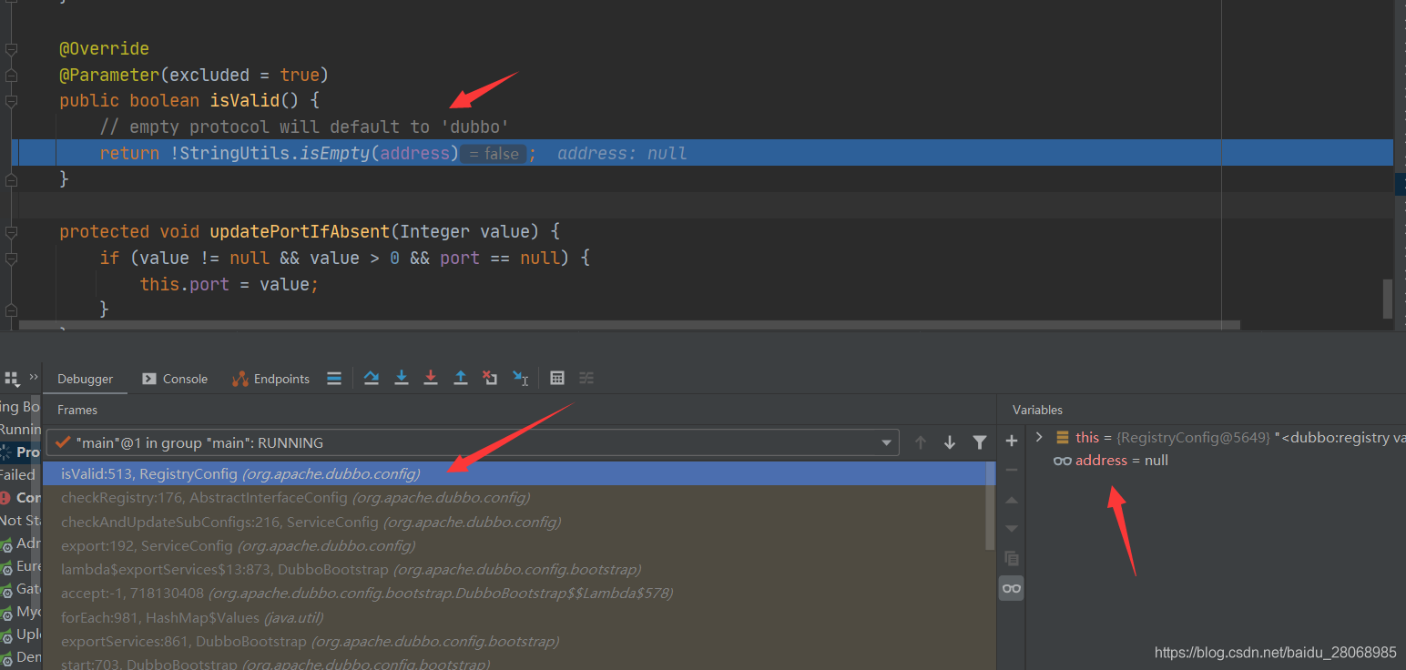Click the Step Over debugger icon
1406x670 pixels.
click(372, 378)
